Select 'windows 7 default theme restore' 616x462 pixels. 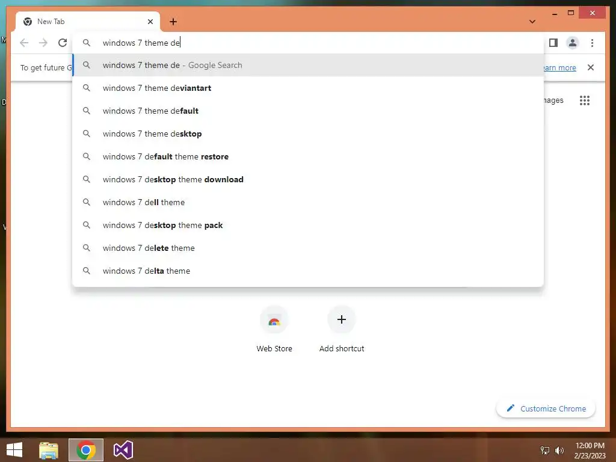308,156
